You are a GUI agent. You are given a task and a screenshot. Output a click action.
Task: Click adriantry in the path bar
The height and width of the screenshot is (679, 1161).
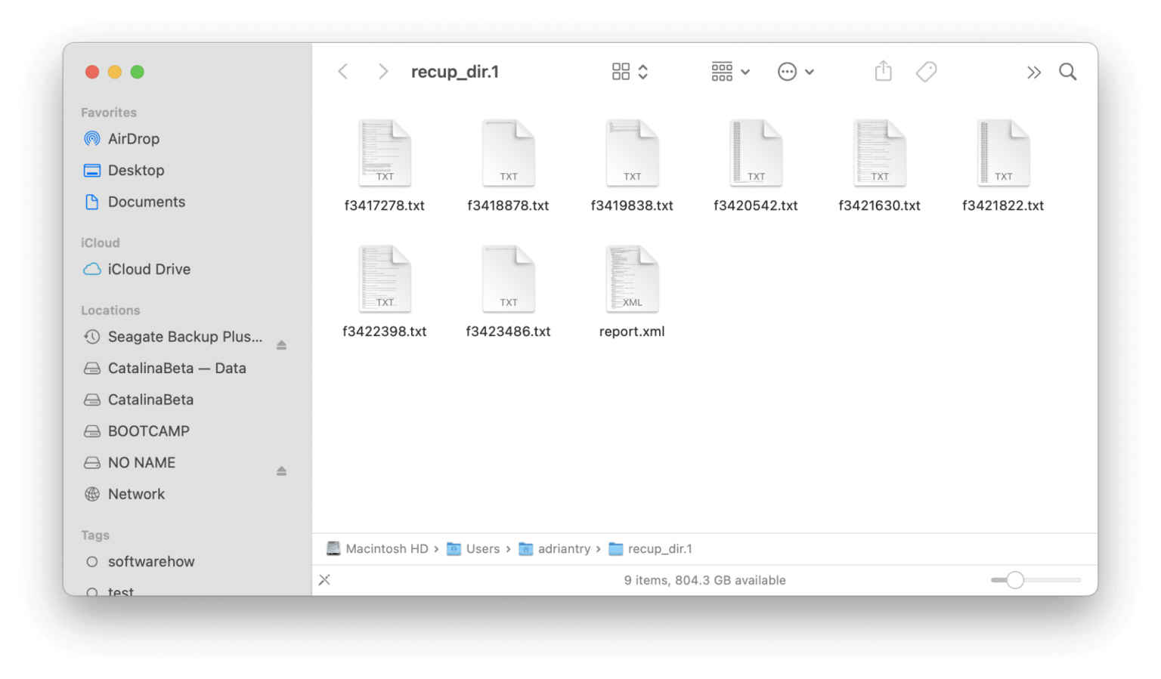[x=565, y=548]
